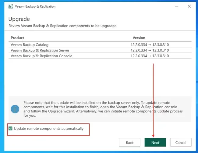This screenshot has height=153, width=198.
Task: Click the Veeam Backup & Replication window title
Action: click(x=35, y=6)
